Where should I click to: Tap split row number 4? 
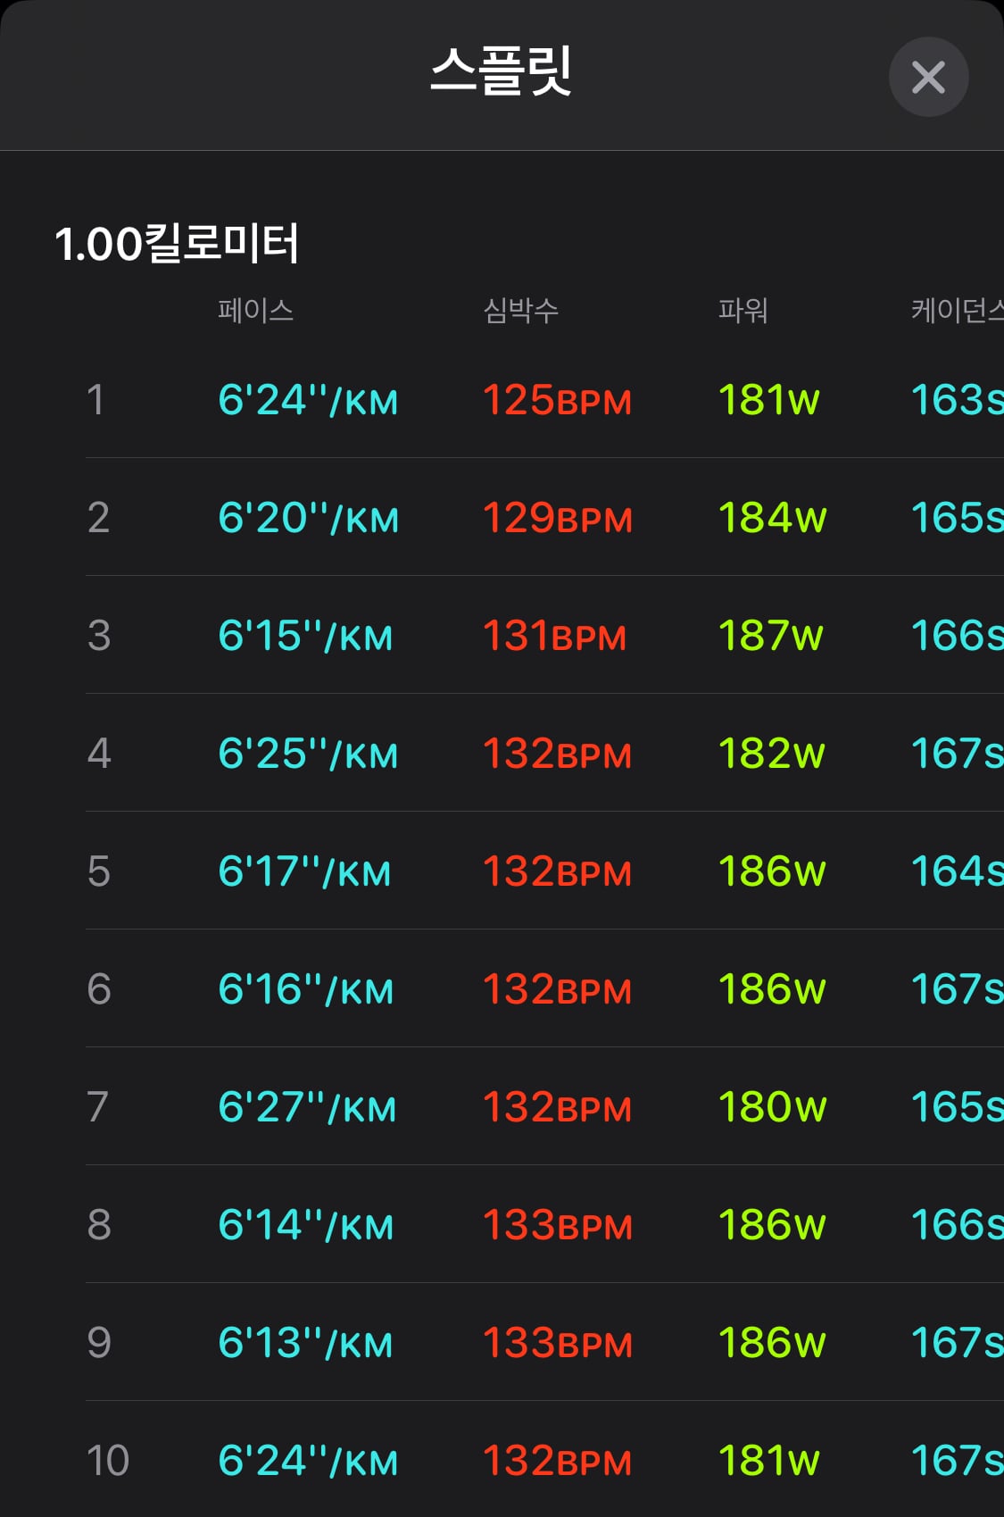pos(98,754)
